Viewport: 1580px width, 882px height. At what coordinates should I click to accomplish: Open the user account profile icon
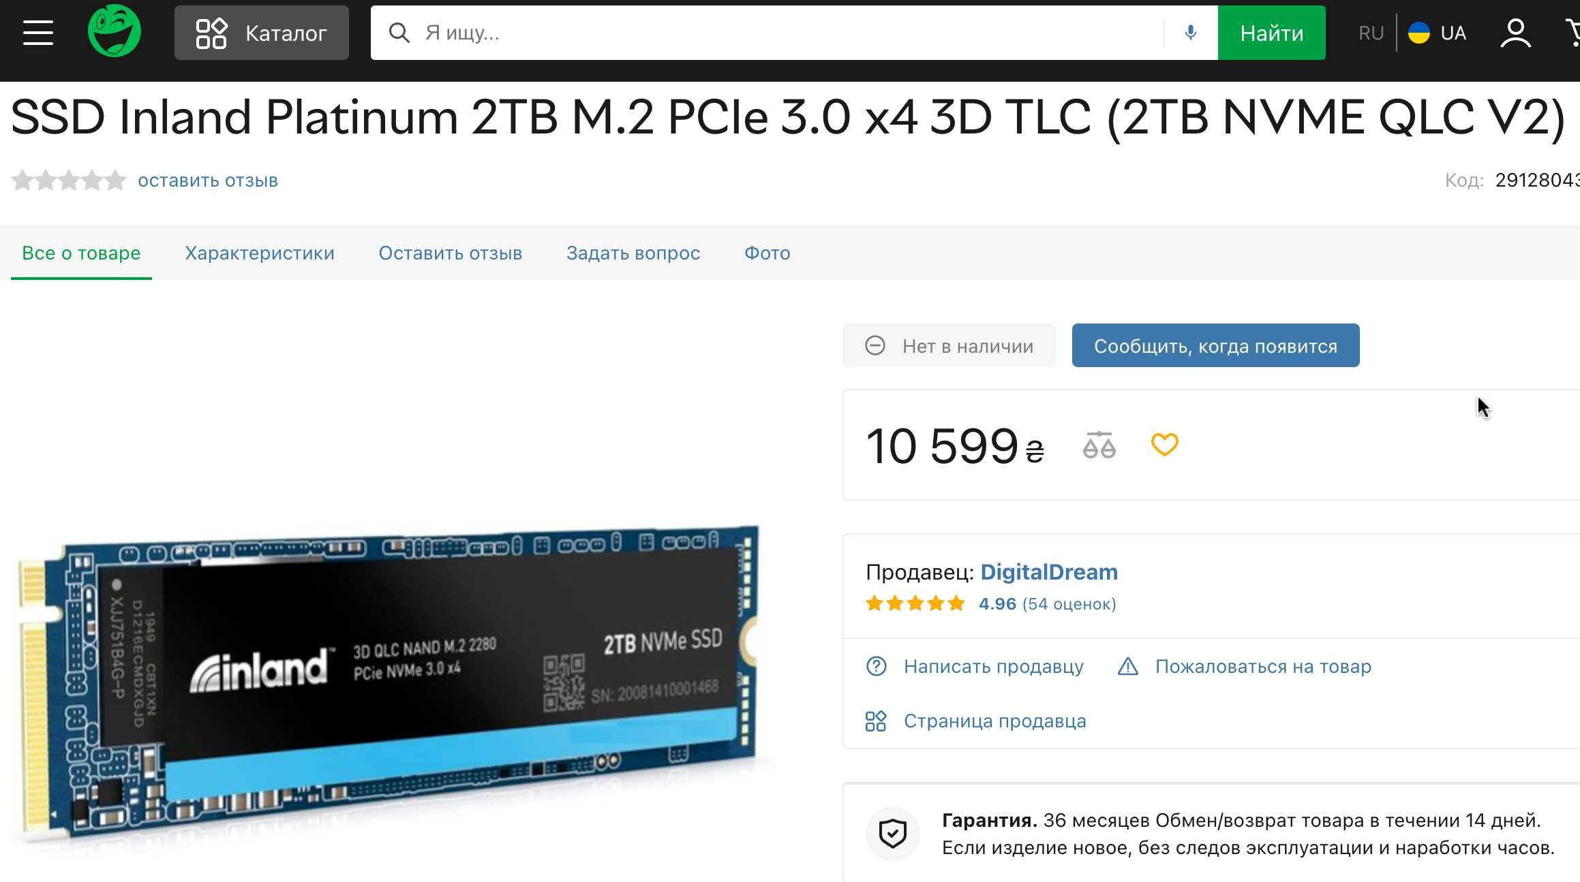[x=1515, y=33]
